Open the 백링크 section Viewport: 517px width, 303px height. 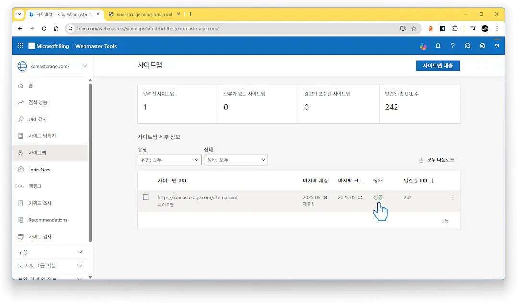[x=35, y=186]
